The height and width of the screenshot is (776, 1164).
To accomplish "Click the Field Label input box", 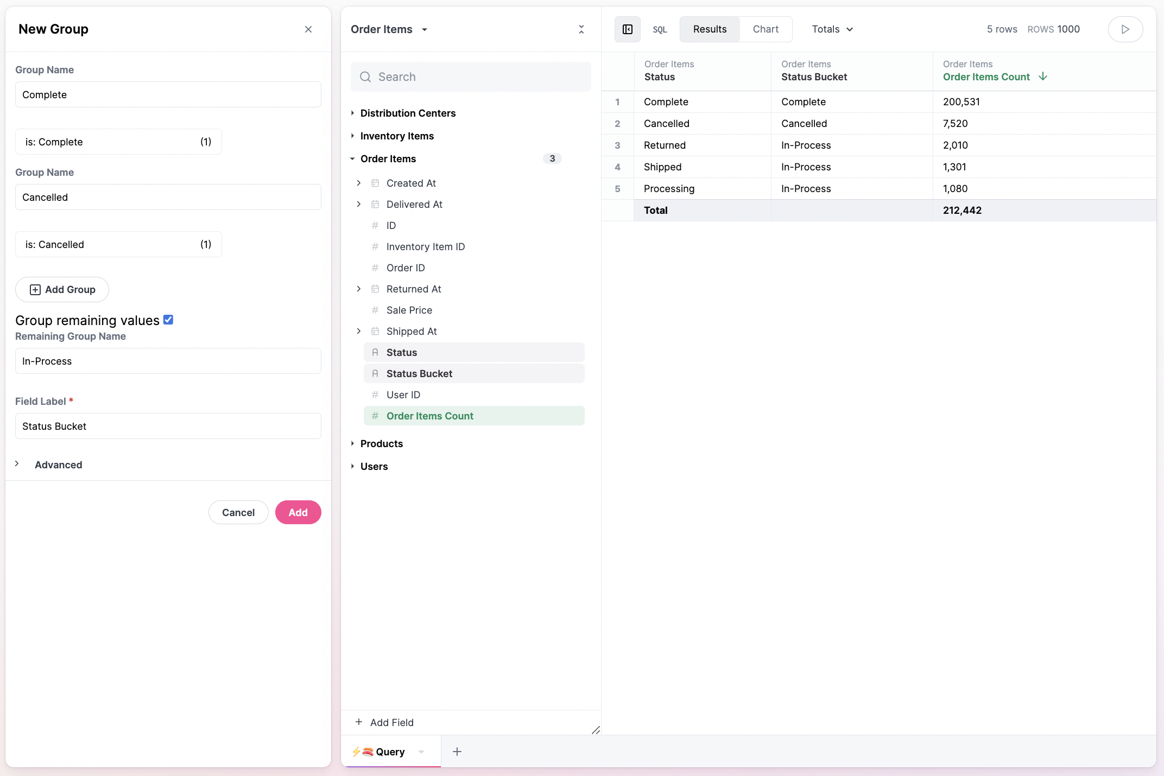I will [168, 426].
